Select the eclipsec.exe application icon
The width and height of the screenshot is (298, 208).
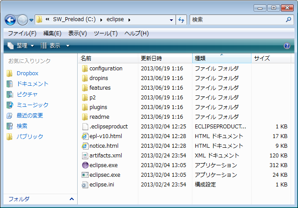click(85, 175)
